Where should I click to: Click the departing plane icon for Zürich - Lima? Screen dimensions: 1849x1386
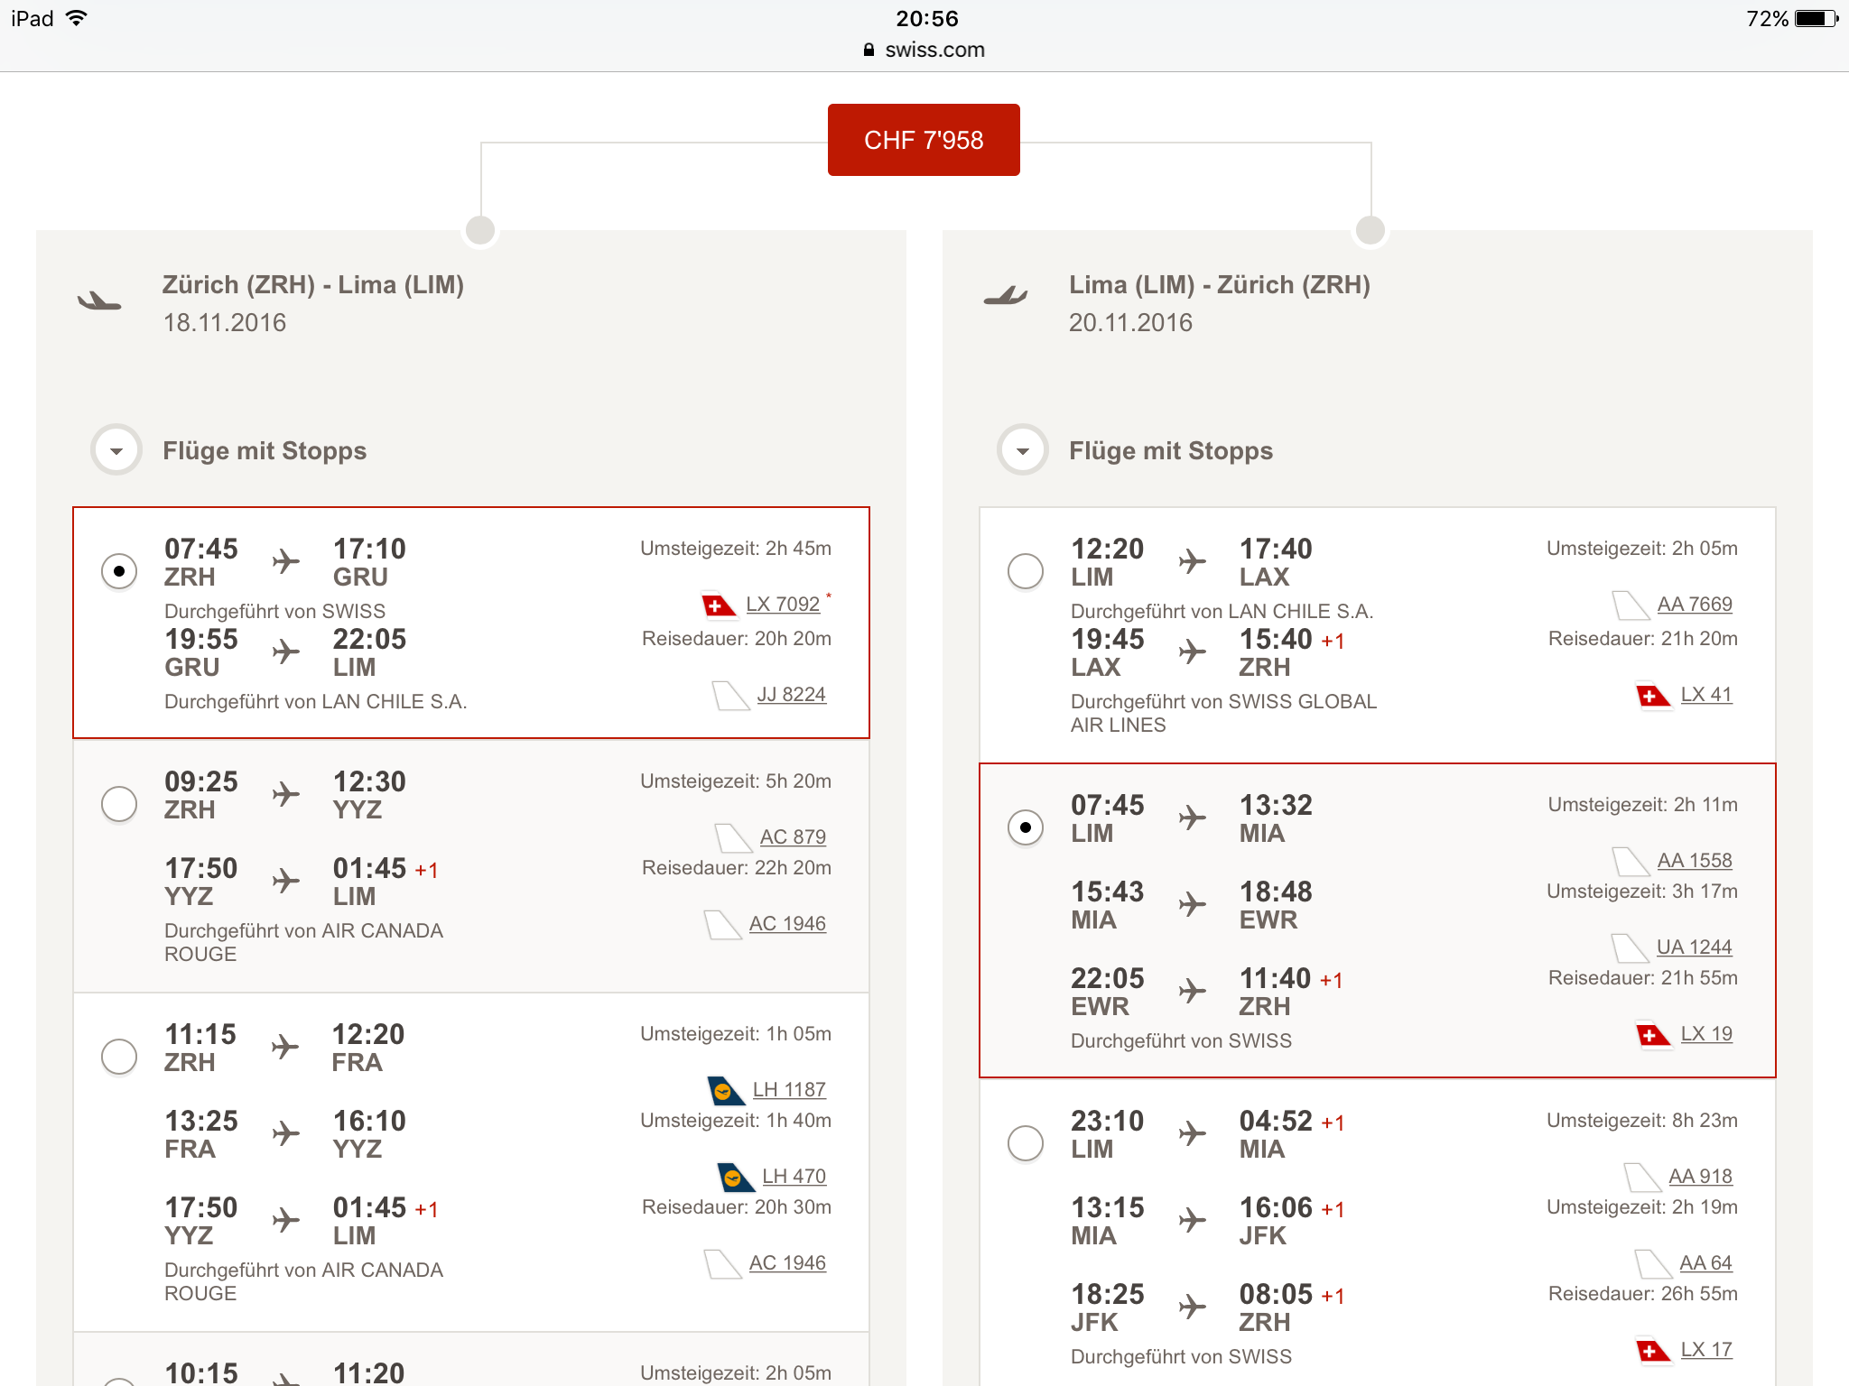click(99, 300)
